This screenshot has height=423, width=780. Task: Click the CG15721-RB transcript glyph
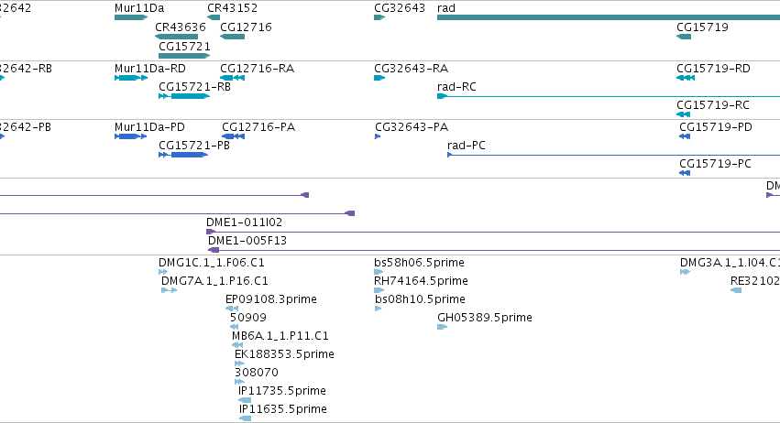tap(184, 96)
